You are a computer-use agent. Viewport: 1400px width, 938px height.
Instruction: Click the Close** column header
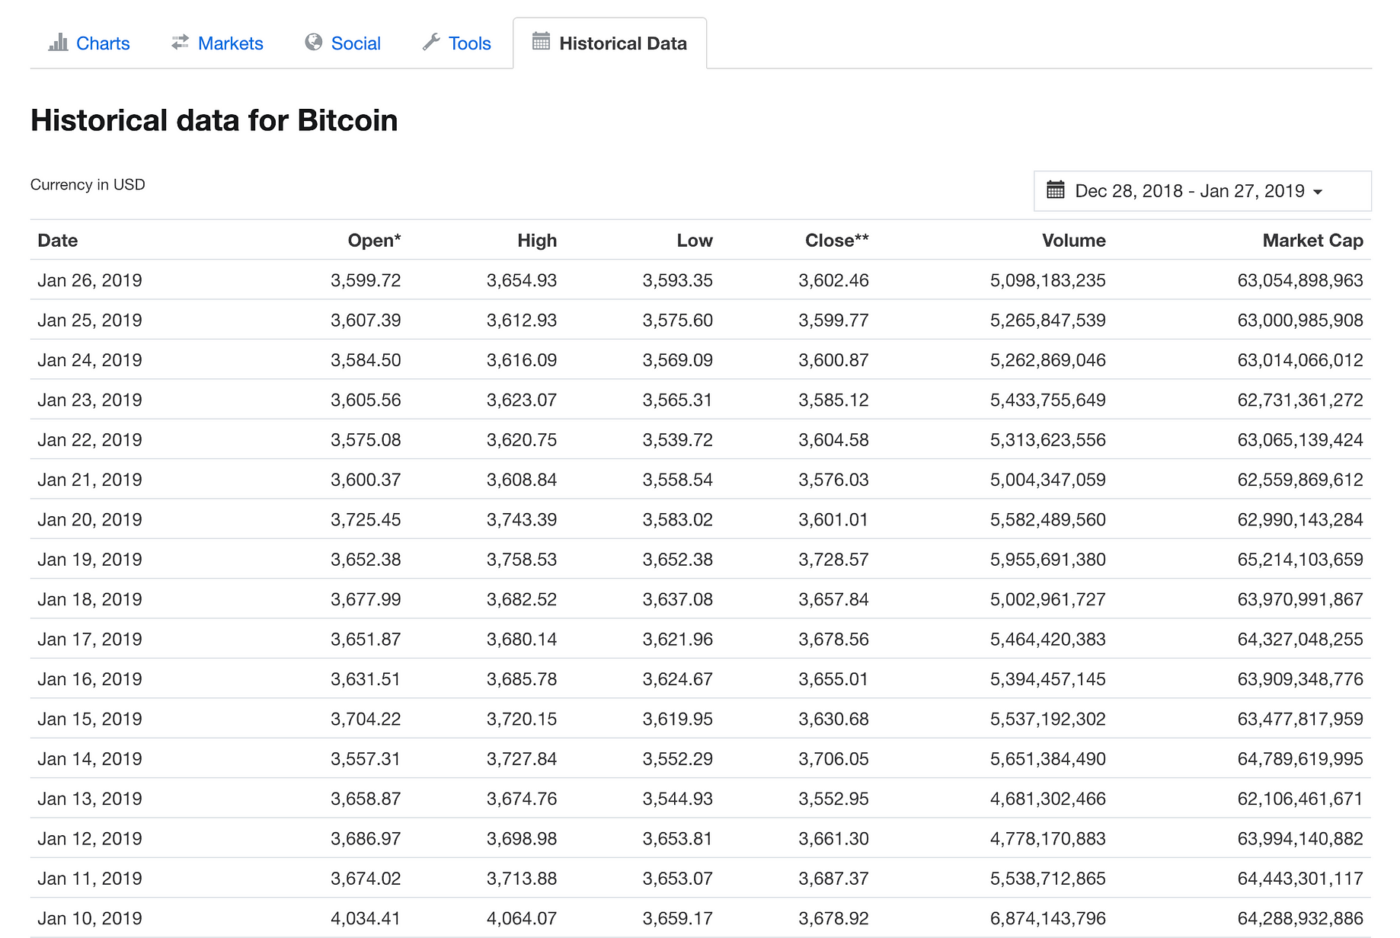pyautogui.click(x=837, y=241)
